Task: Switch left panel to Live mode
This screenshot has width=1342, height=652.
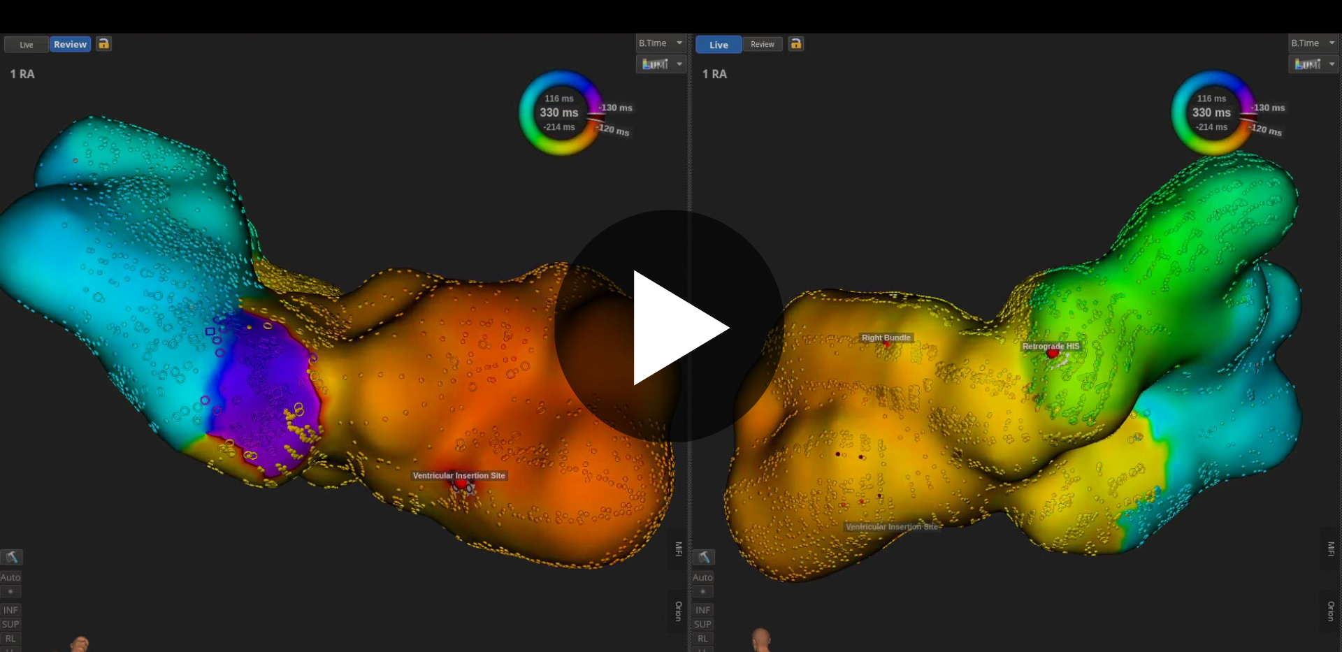Action: coord(27,45)
